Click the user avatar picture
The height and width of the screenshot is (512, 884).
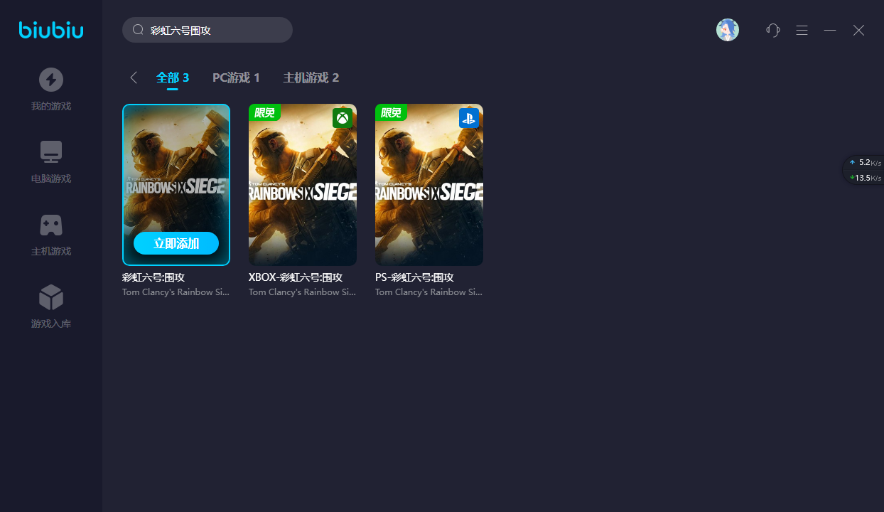(727, 30)
